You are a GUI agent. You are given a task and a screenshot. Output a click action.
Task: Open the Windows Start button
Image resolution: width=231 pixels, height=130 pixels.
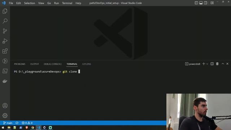click(x=3, y=127)
